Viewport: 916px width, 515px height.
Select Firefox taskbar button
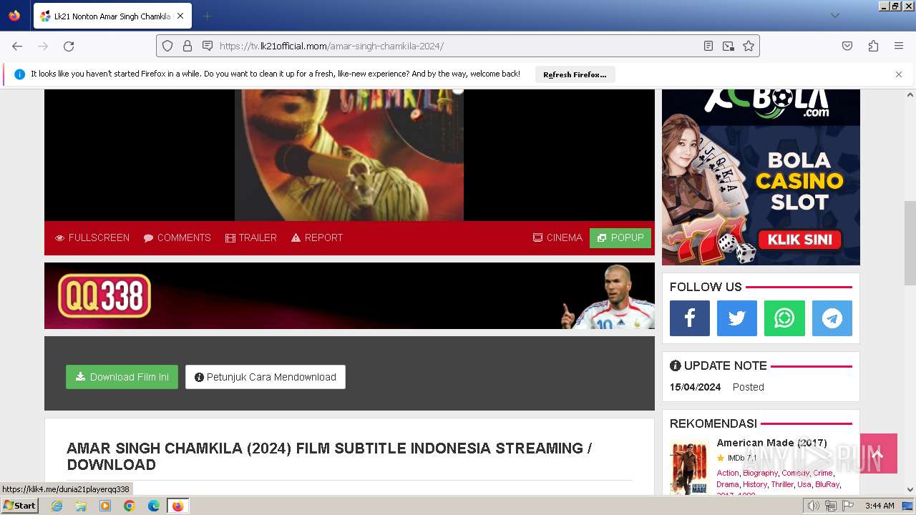(178, 506)
